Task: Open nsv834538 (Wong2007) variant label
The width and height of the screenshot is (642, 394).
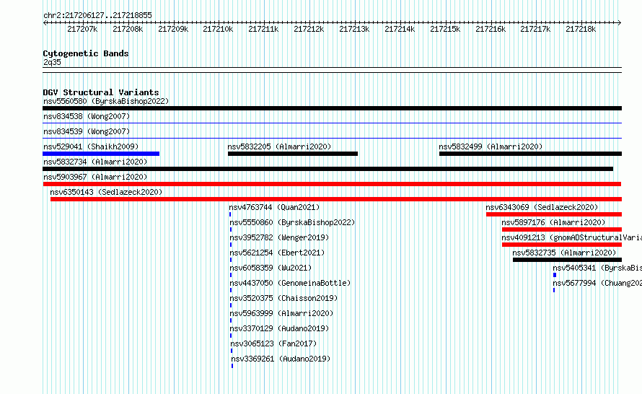Action: click(87, 116)
